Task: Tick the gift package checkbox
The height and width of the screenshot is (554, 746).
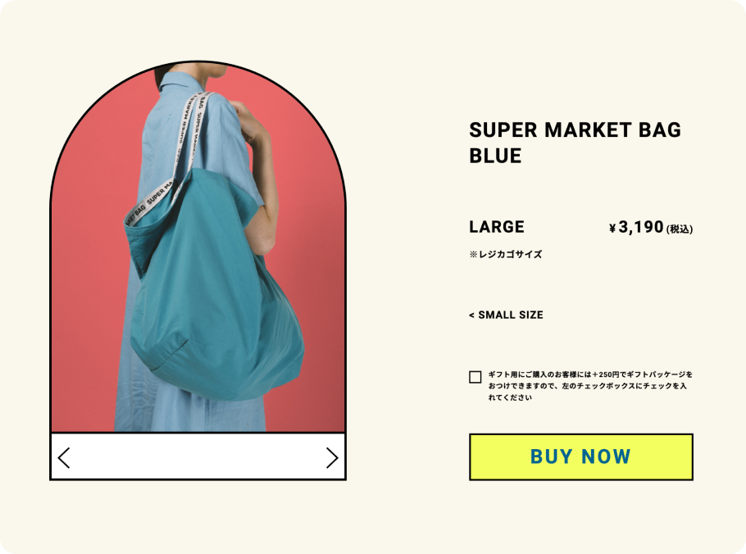Action: point(475,377)
